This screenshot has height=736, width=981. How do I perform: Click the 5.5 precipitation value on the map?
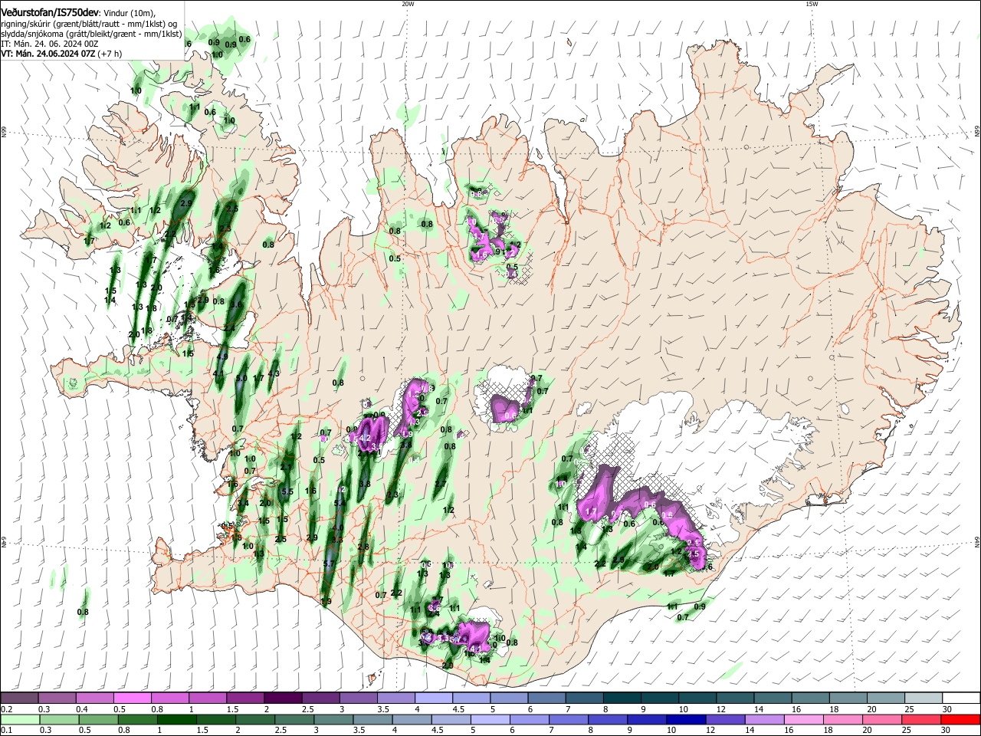pos(287,491)
